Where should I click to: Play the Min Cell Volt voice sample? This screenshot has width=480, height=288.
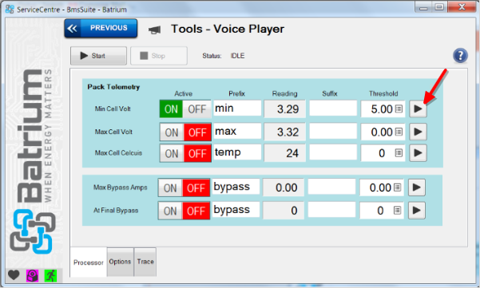pyautogui.click(x=418, y=108)
